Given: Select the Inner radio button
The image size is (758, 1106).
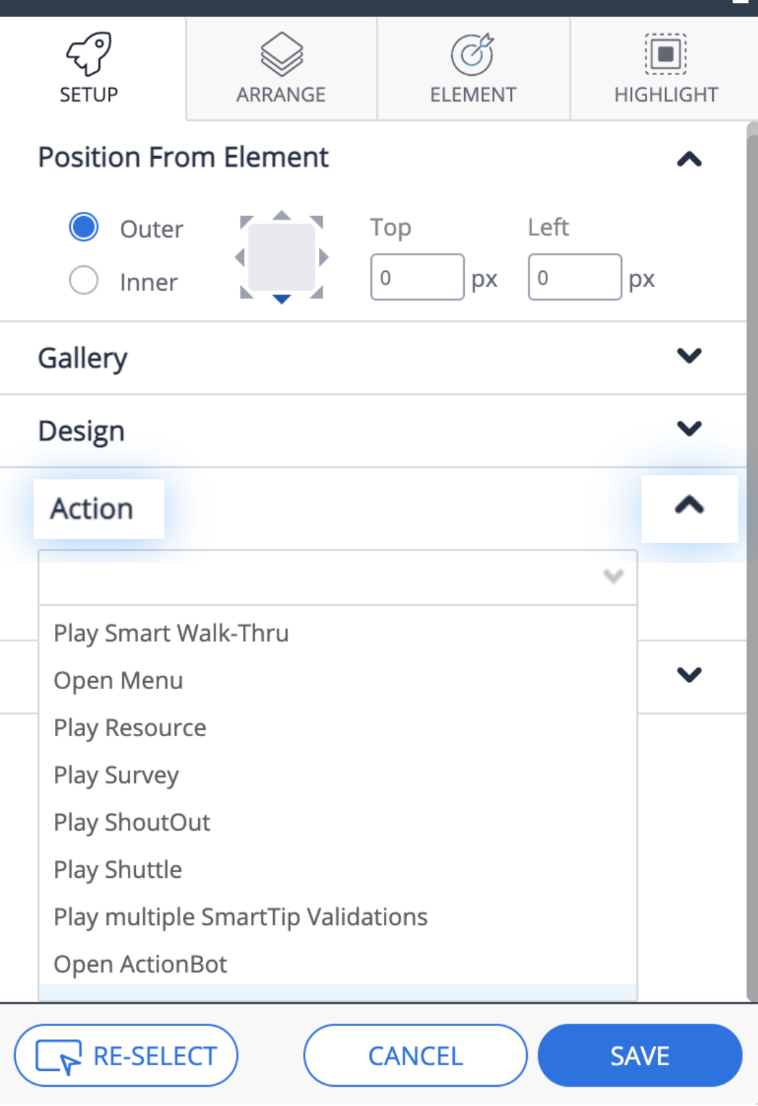Looking at the screenshot, I should coord(84,280).
